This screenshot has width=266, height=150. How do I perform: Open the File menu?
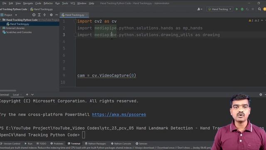4,3
